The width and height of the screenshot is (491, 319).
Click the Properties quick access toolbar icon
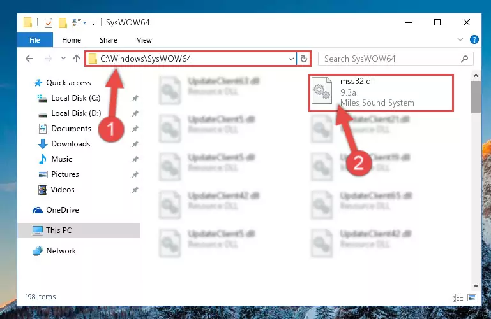pyautogui.click(x=49, y=23)
